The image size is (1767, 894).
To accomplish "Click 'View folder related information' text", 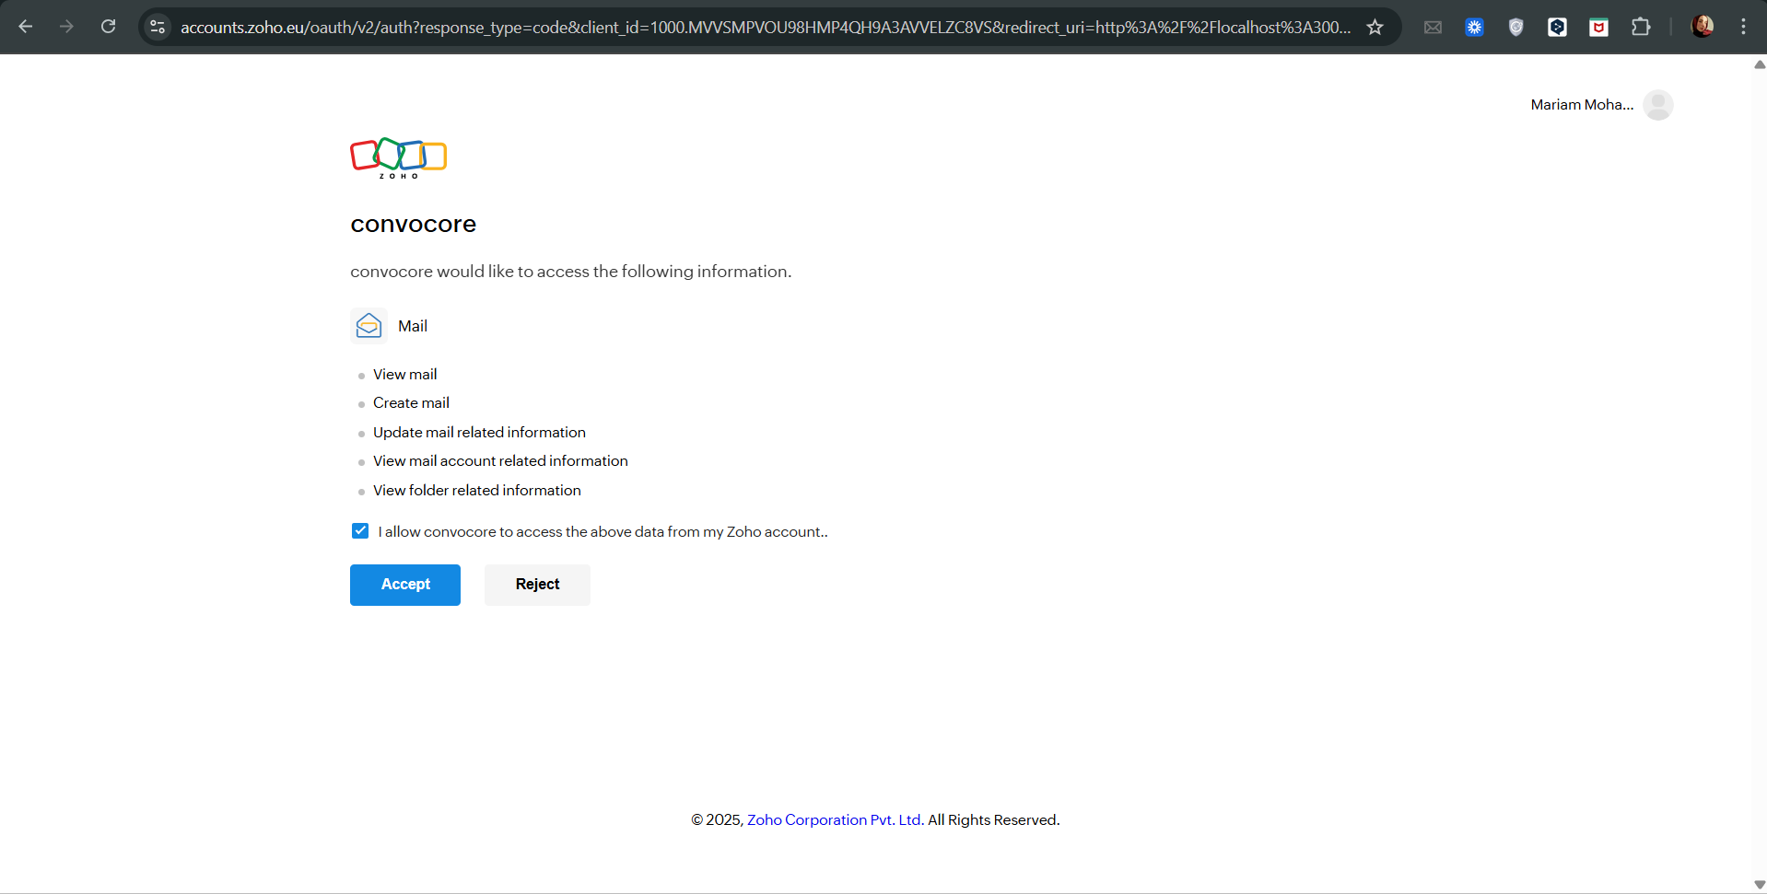I will click(x=476, y=491).
